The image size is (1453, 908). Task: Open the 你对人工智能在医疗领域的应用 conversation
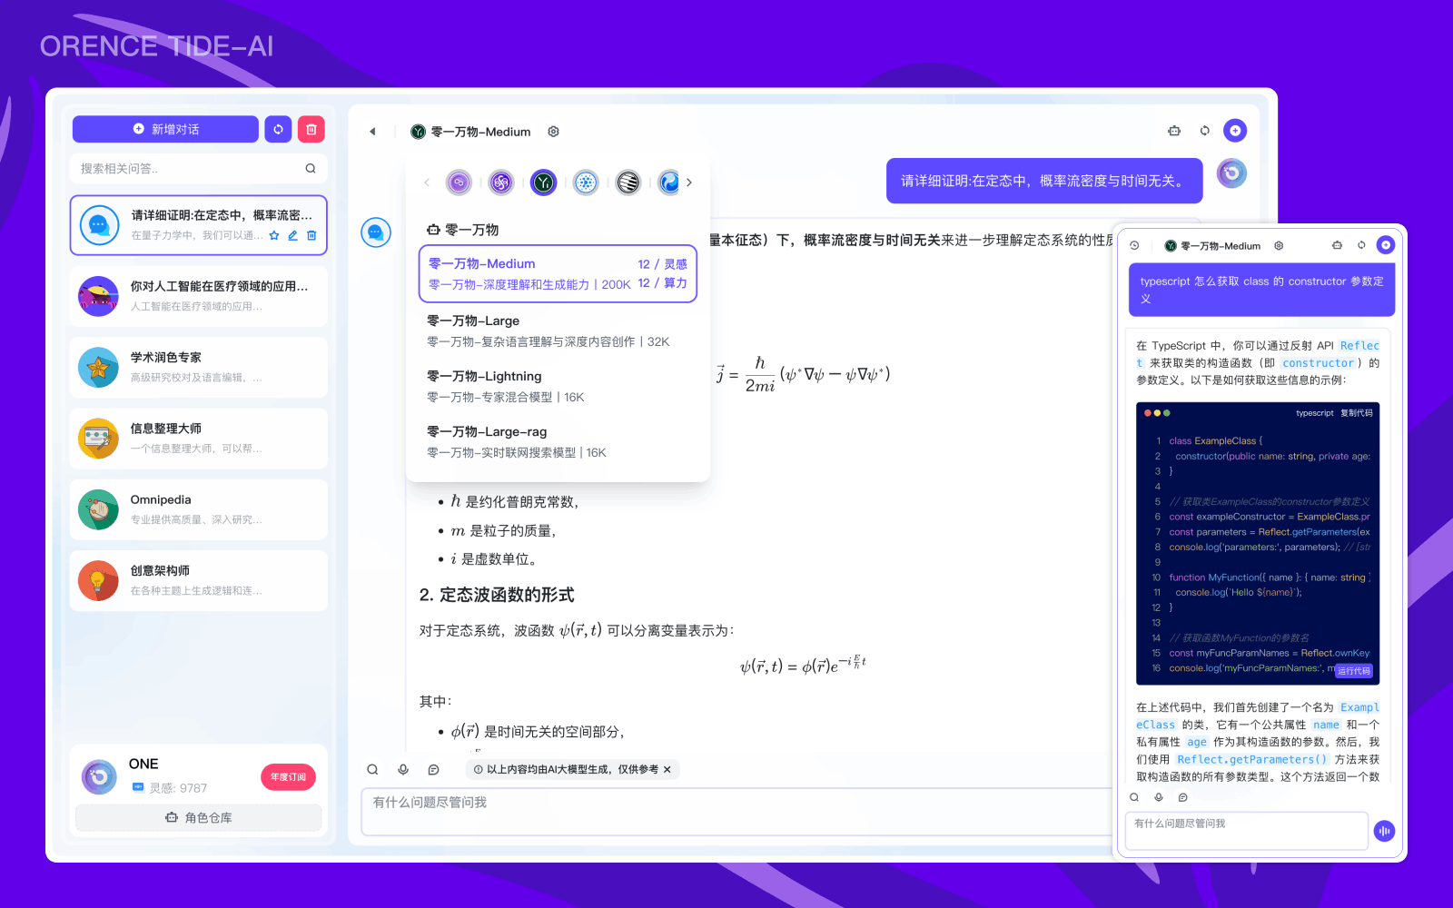[x=198, y=296]
